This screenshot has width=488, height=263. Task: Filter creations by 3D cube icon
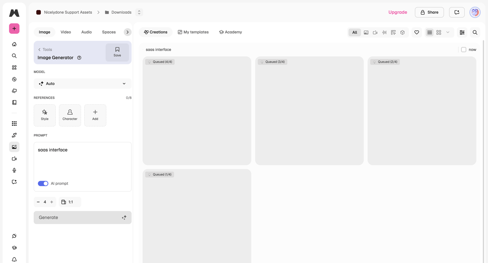(x=402, y=32)
